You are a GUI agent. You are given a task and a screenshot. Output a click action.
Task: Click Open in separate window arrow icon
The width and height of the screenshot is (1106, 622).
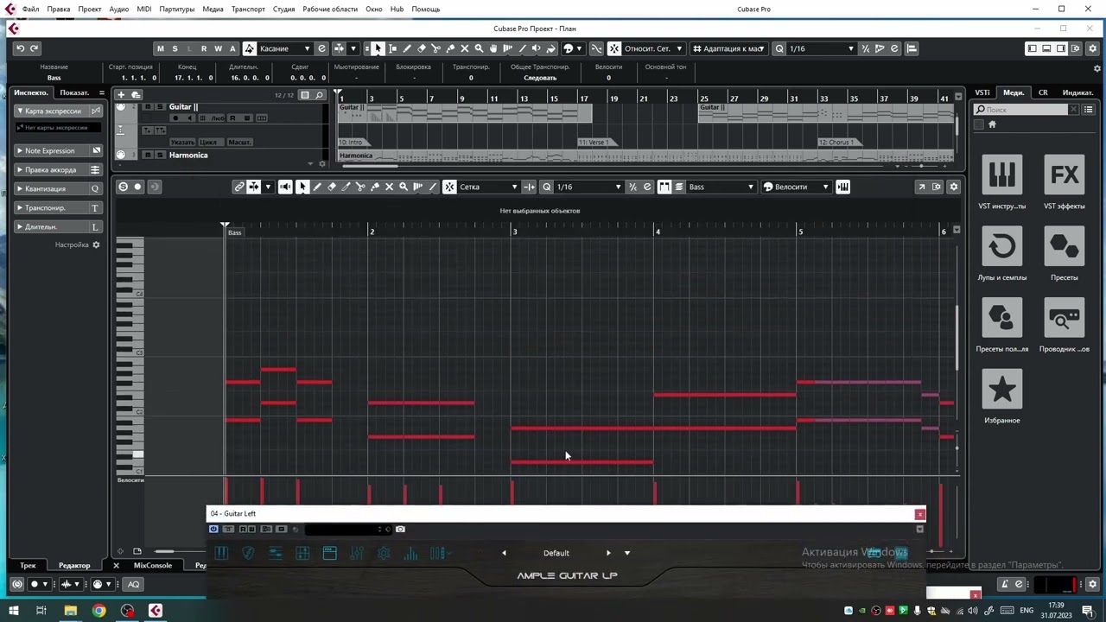coord(922,187)
